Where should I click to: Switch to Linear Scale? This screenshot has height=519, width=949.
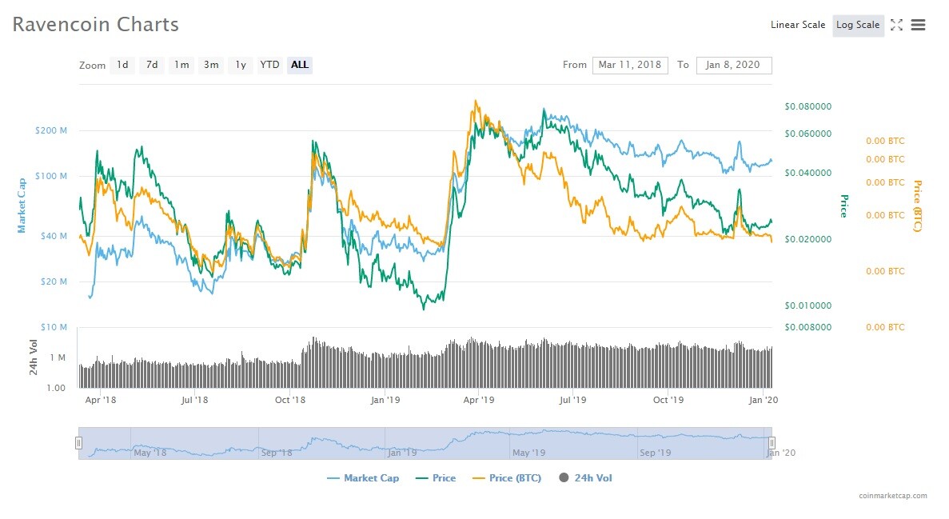[x=797, y=25]
